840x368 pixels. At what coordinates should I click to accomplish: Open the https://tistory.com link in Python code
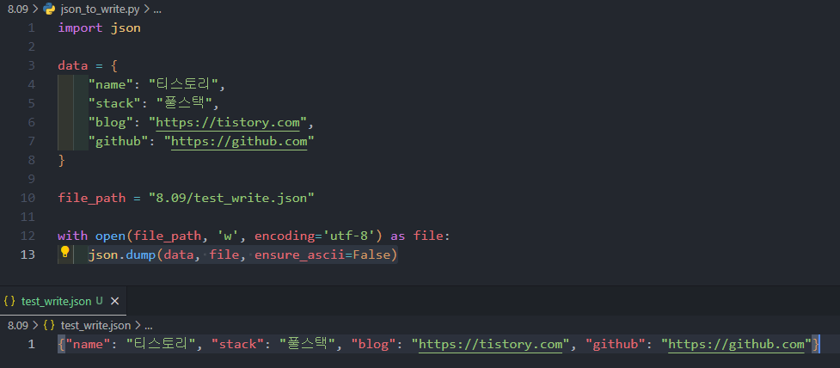click(228, 123)
